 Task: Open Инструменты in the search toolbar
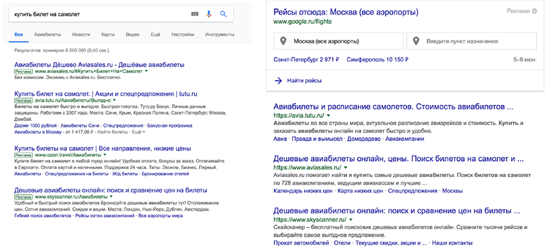[220, 35]
